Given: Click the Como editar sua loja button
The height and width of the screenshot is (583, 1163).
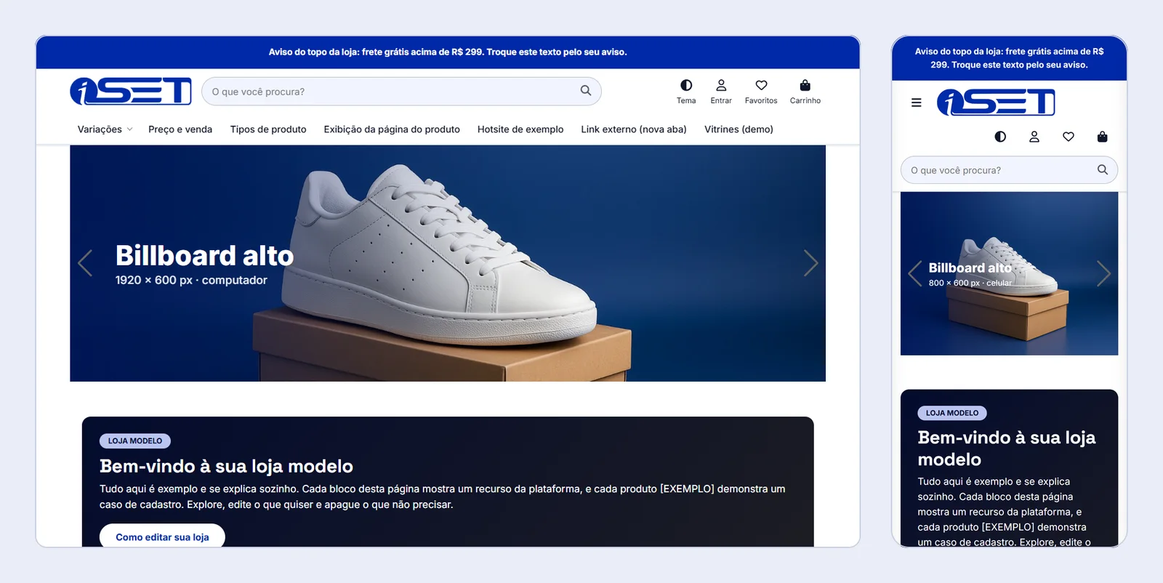Looking at the screenshot, I should pos(162,536).
